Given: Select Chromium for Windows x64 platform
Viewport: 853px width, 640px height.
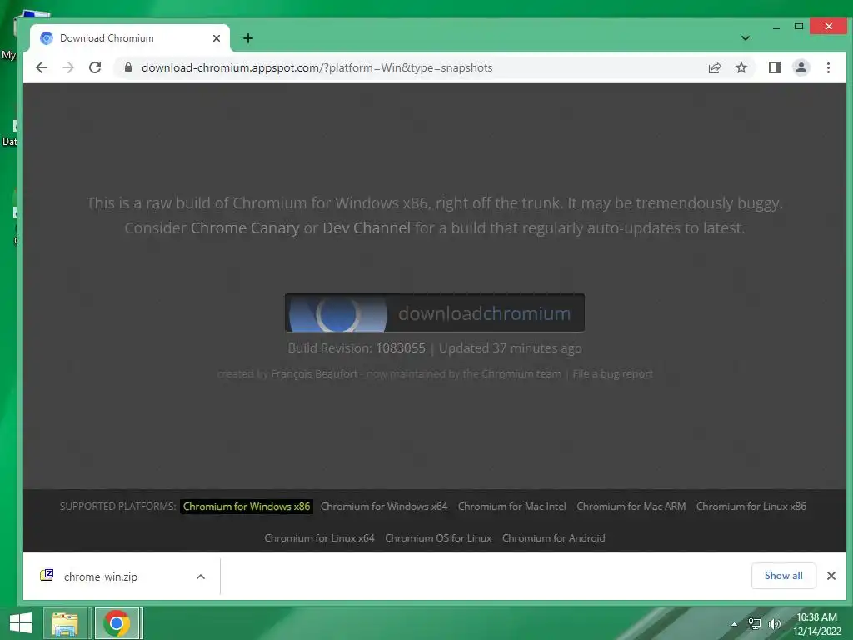Looking at the screenshot, I should [x=384, y=507].
